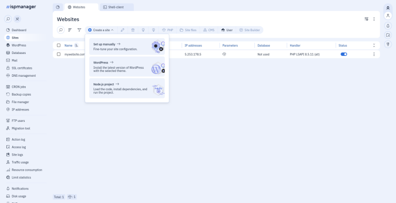
Task: Open the notifications bell on right panel
Action: (388, 26)
